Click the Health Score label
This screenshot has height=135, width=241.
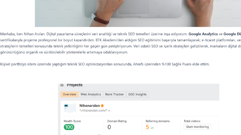tap(72, 121)
